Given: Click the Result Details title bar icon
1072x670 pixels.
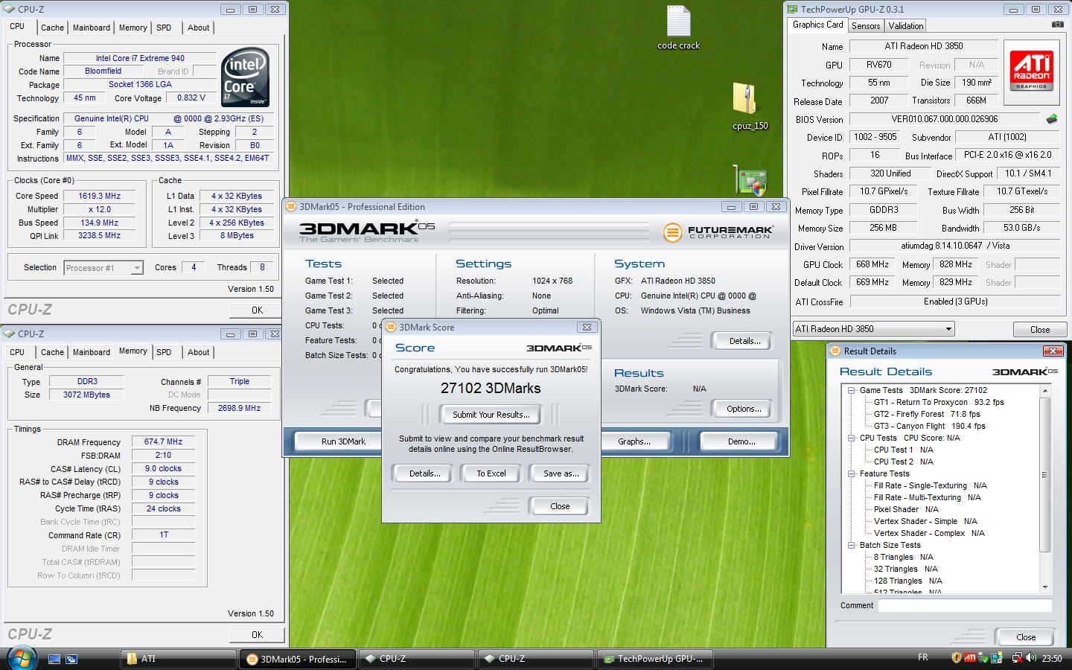Looking at the screenshot, I should coord(835,351).
